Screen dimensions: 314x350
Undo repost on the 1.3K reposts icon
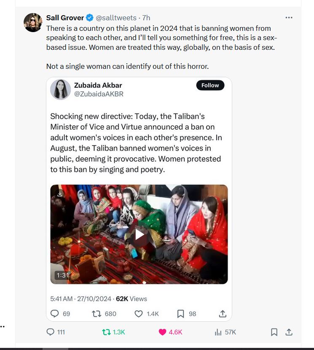point(107,332)
